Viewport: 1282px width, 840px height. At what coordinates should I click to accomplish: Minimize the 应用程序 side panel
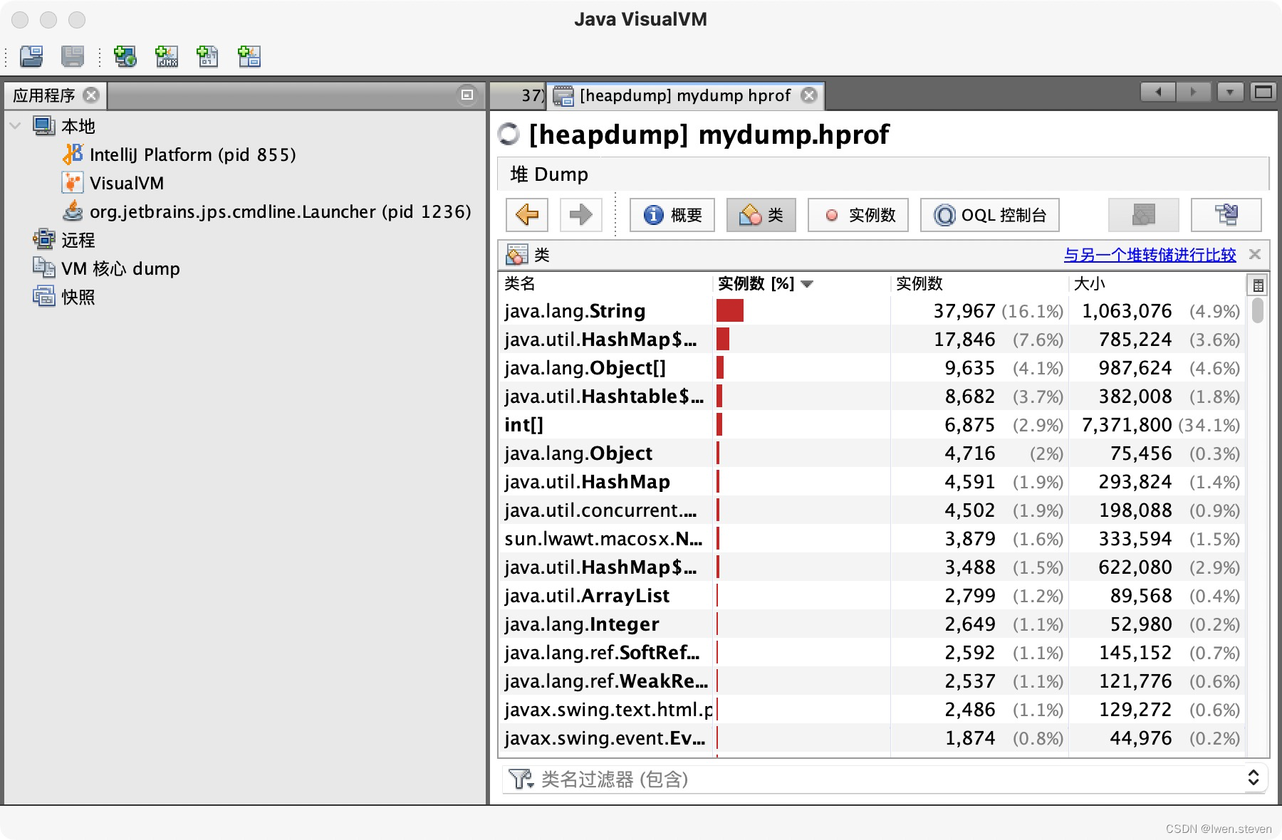click(467, 95)
